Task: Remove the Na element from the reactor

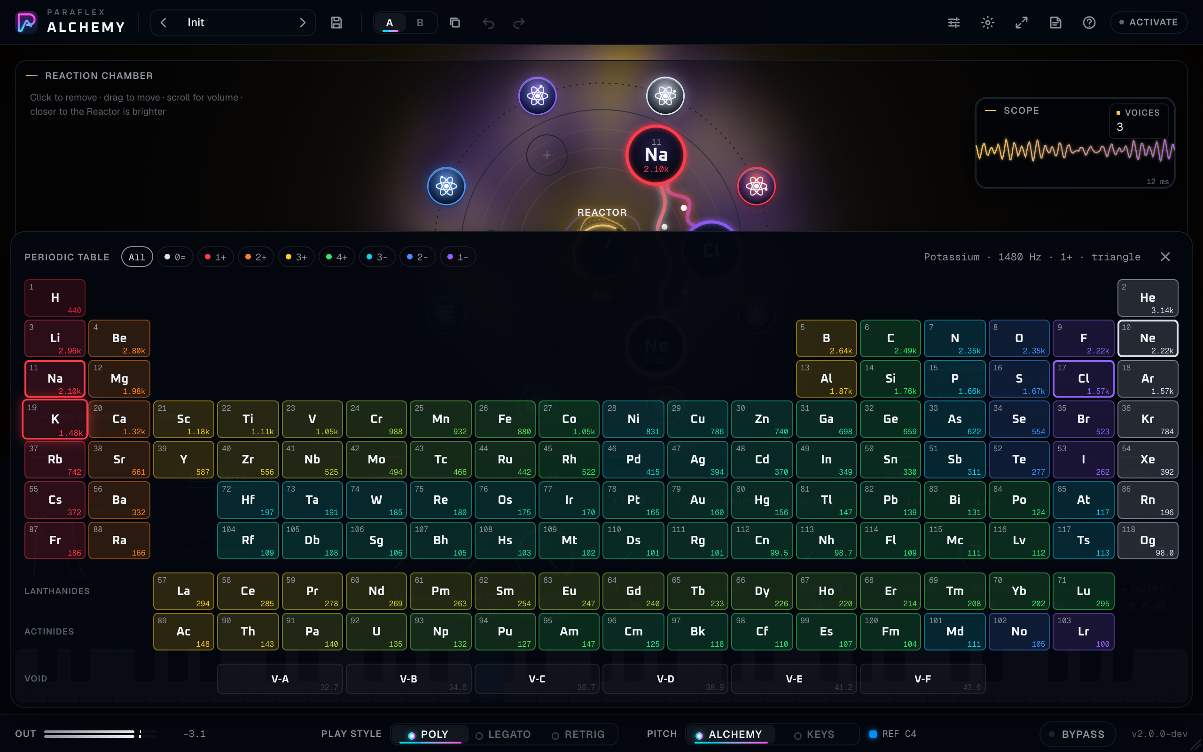Action: [656, 155]
